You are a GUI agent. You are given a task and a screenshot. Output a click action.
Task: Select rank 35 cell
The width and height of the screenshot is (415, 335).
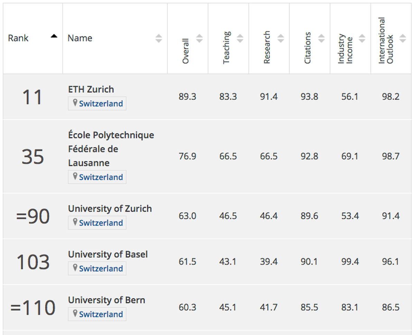tap(33, 156)
